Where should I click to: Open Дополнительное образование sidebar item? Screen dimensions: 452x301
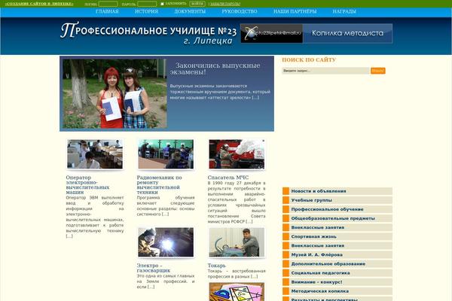337,264
